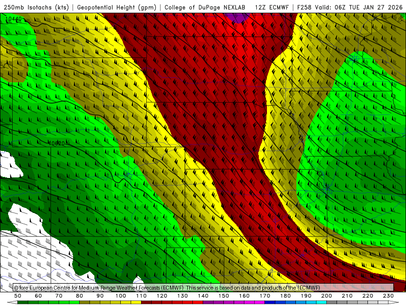Viewport: 406px width, 305px height.
Task: Click the 210 value on color scale
Action: click(347, 296)
